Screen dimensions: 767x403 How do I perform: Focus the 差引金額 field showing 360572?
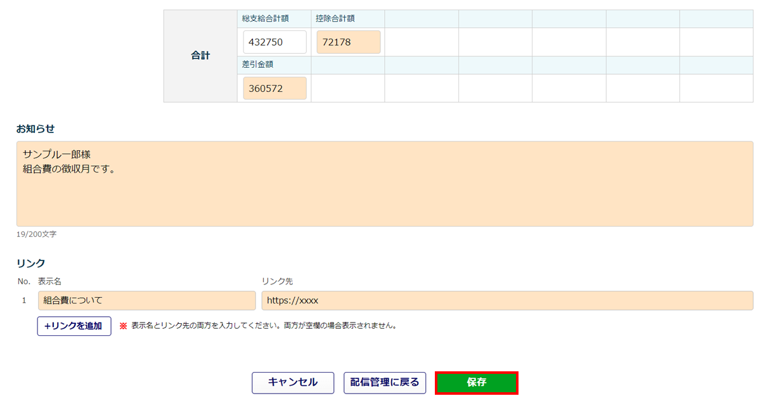pos(275,89)
